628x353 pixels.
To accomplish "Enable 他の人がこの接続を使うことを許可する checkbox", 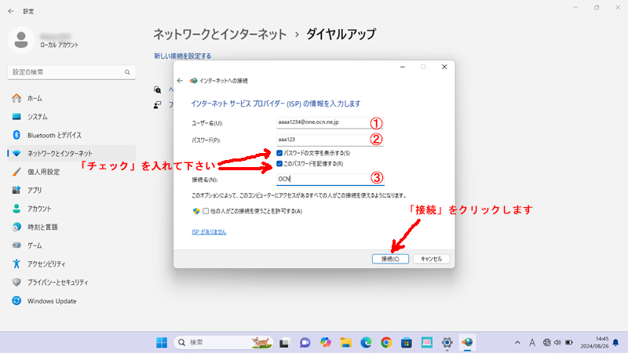I will pos(207,211).
